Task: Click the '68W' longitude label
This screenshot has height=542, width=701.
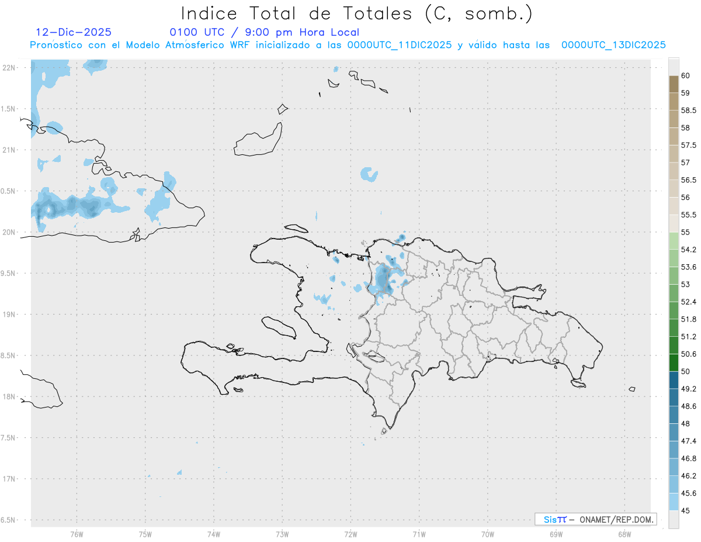Action: tap(624, 534)
